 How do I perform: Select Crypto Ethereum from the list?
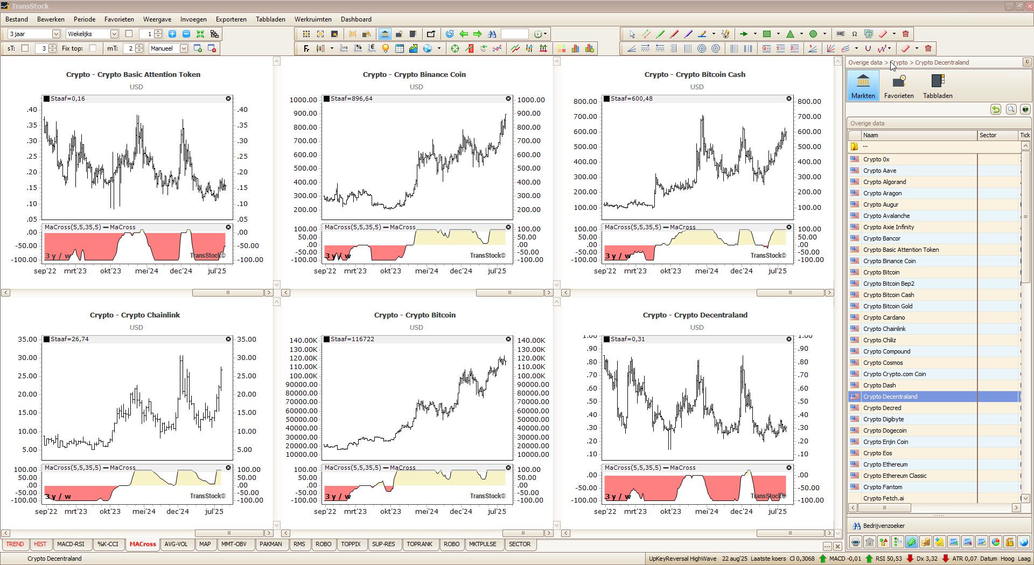(x=886, y=464)
